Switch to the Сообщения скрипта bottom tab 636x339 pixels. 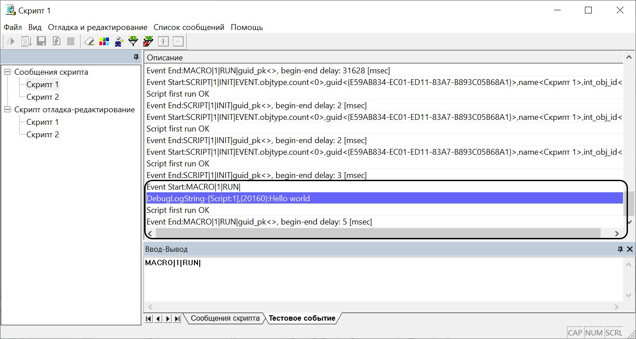(225, 318)
